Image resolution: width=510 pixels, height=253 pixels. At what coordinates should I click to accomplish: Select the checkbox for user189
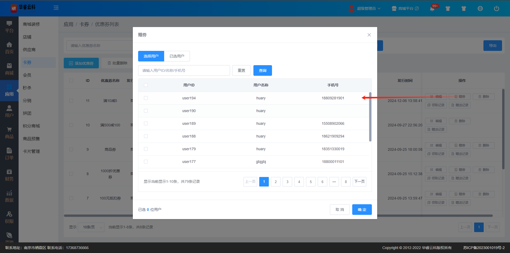pyautogui.click(x=146, y=123)
